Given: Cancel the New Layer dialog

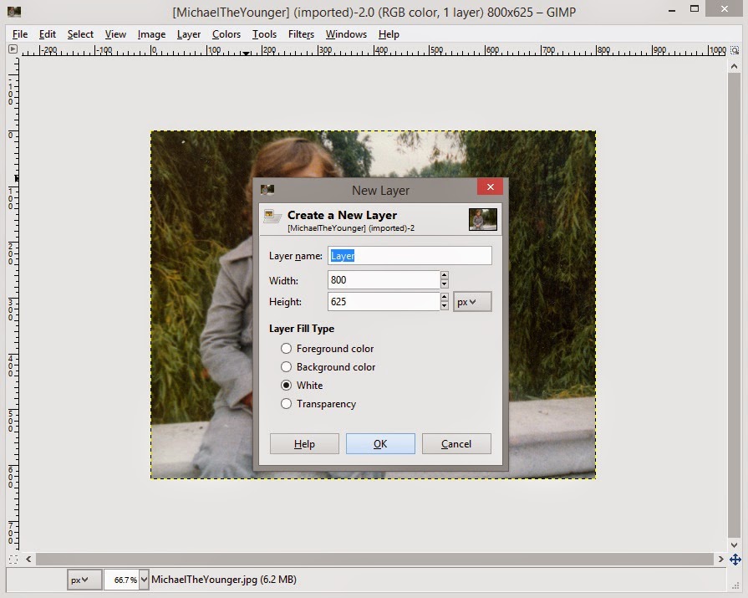Looking at the screenshot, I should tap(456, 443).
